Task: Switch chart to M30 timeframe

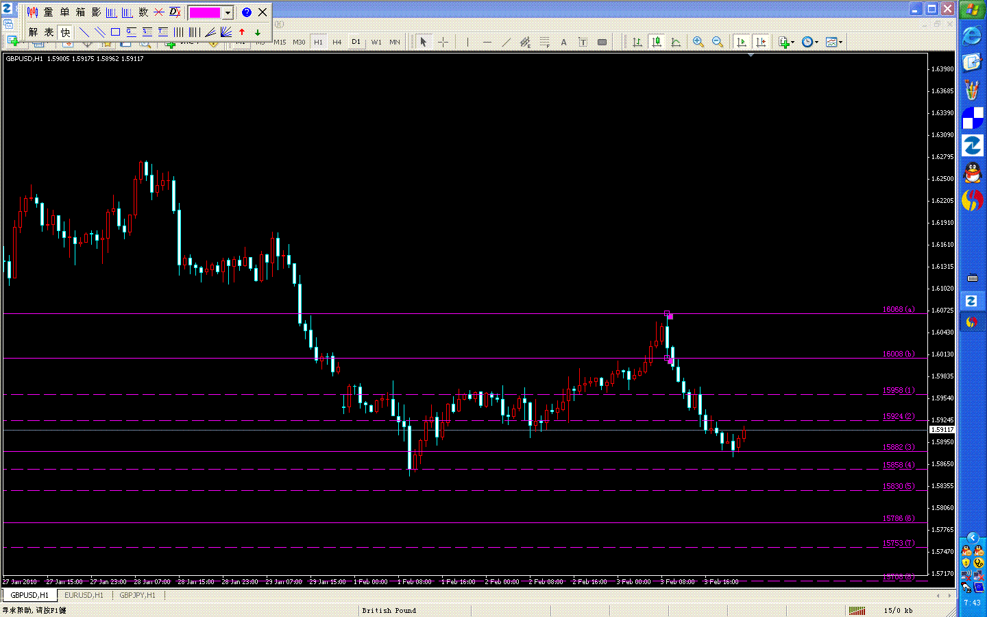Action: [x=299, y=43]
